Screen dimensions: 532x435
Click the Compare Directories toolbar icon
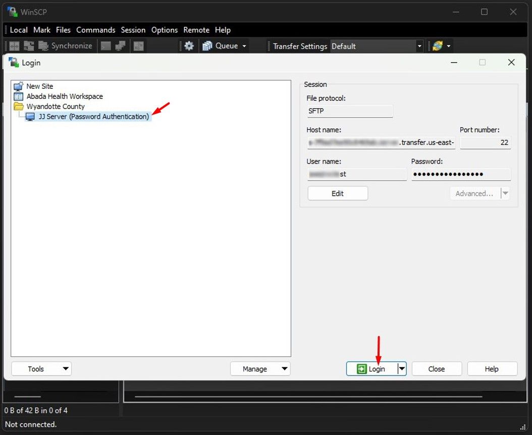tap(14, 46)
